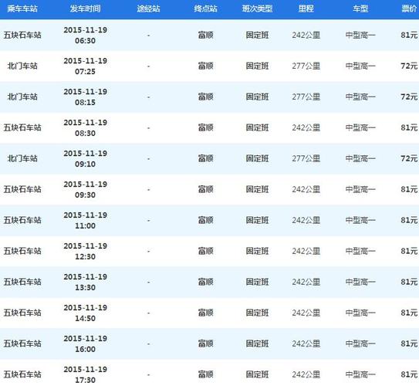Select the 08:30 departure time cell
Viewport: 419px width, 386px height.
pos(85,128)
